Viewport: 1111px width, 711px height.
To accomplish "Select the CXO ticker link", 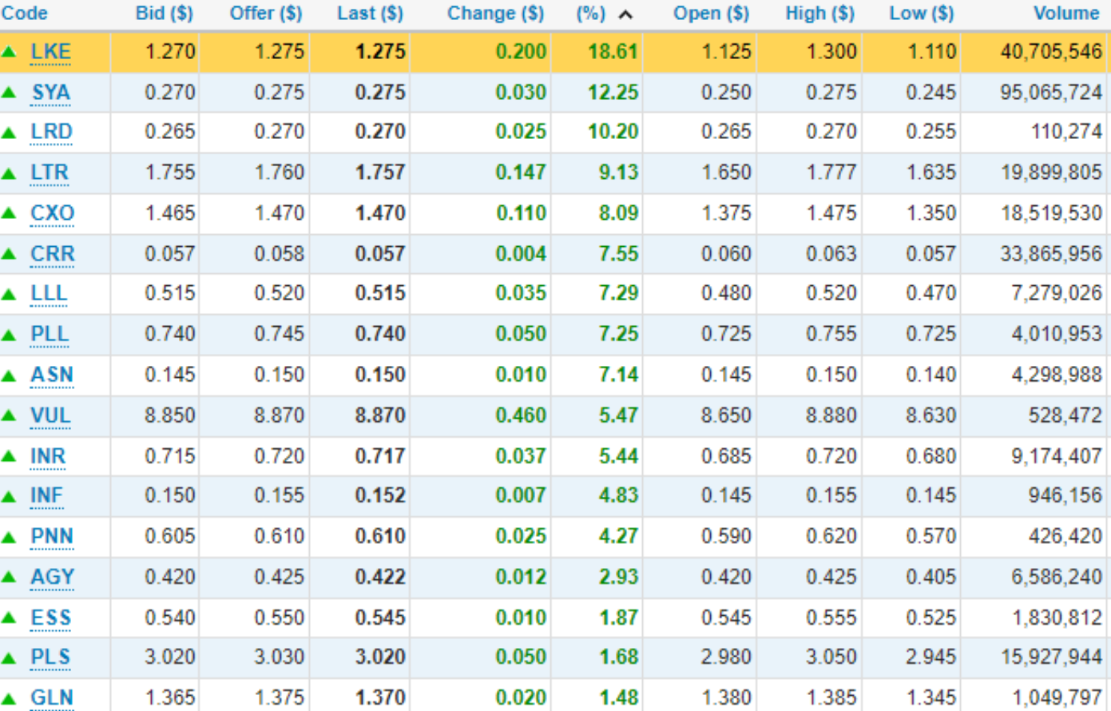I will tap(52, 213).
